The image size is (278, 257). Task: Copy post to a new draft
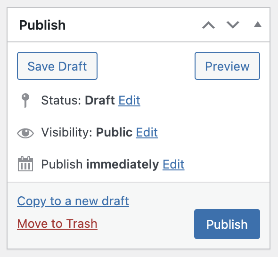(73, 201)
